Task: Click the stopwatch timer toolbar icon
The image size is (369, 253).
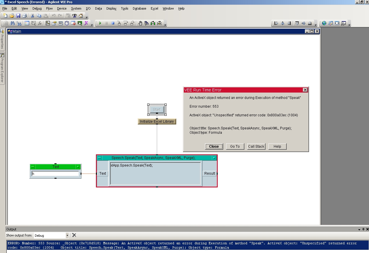Action: coord(67,24)
